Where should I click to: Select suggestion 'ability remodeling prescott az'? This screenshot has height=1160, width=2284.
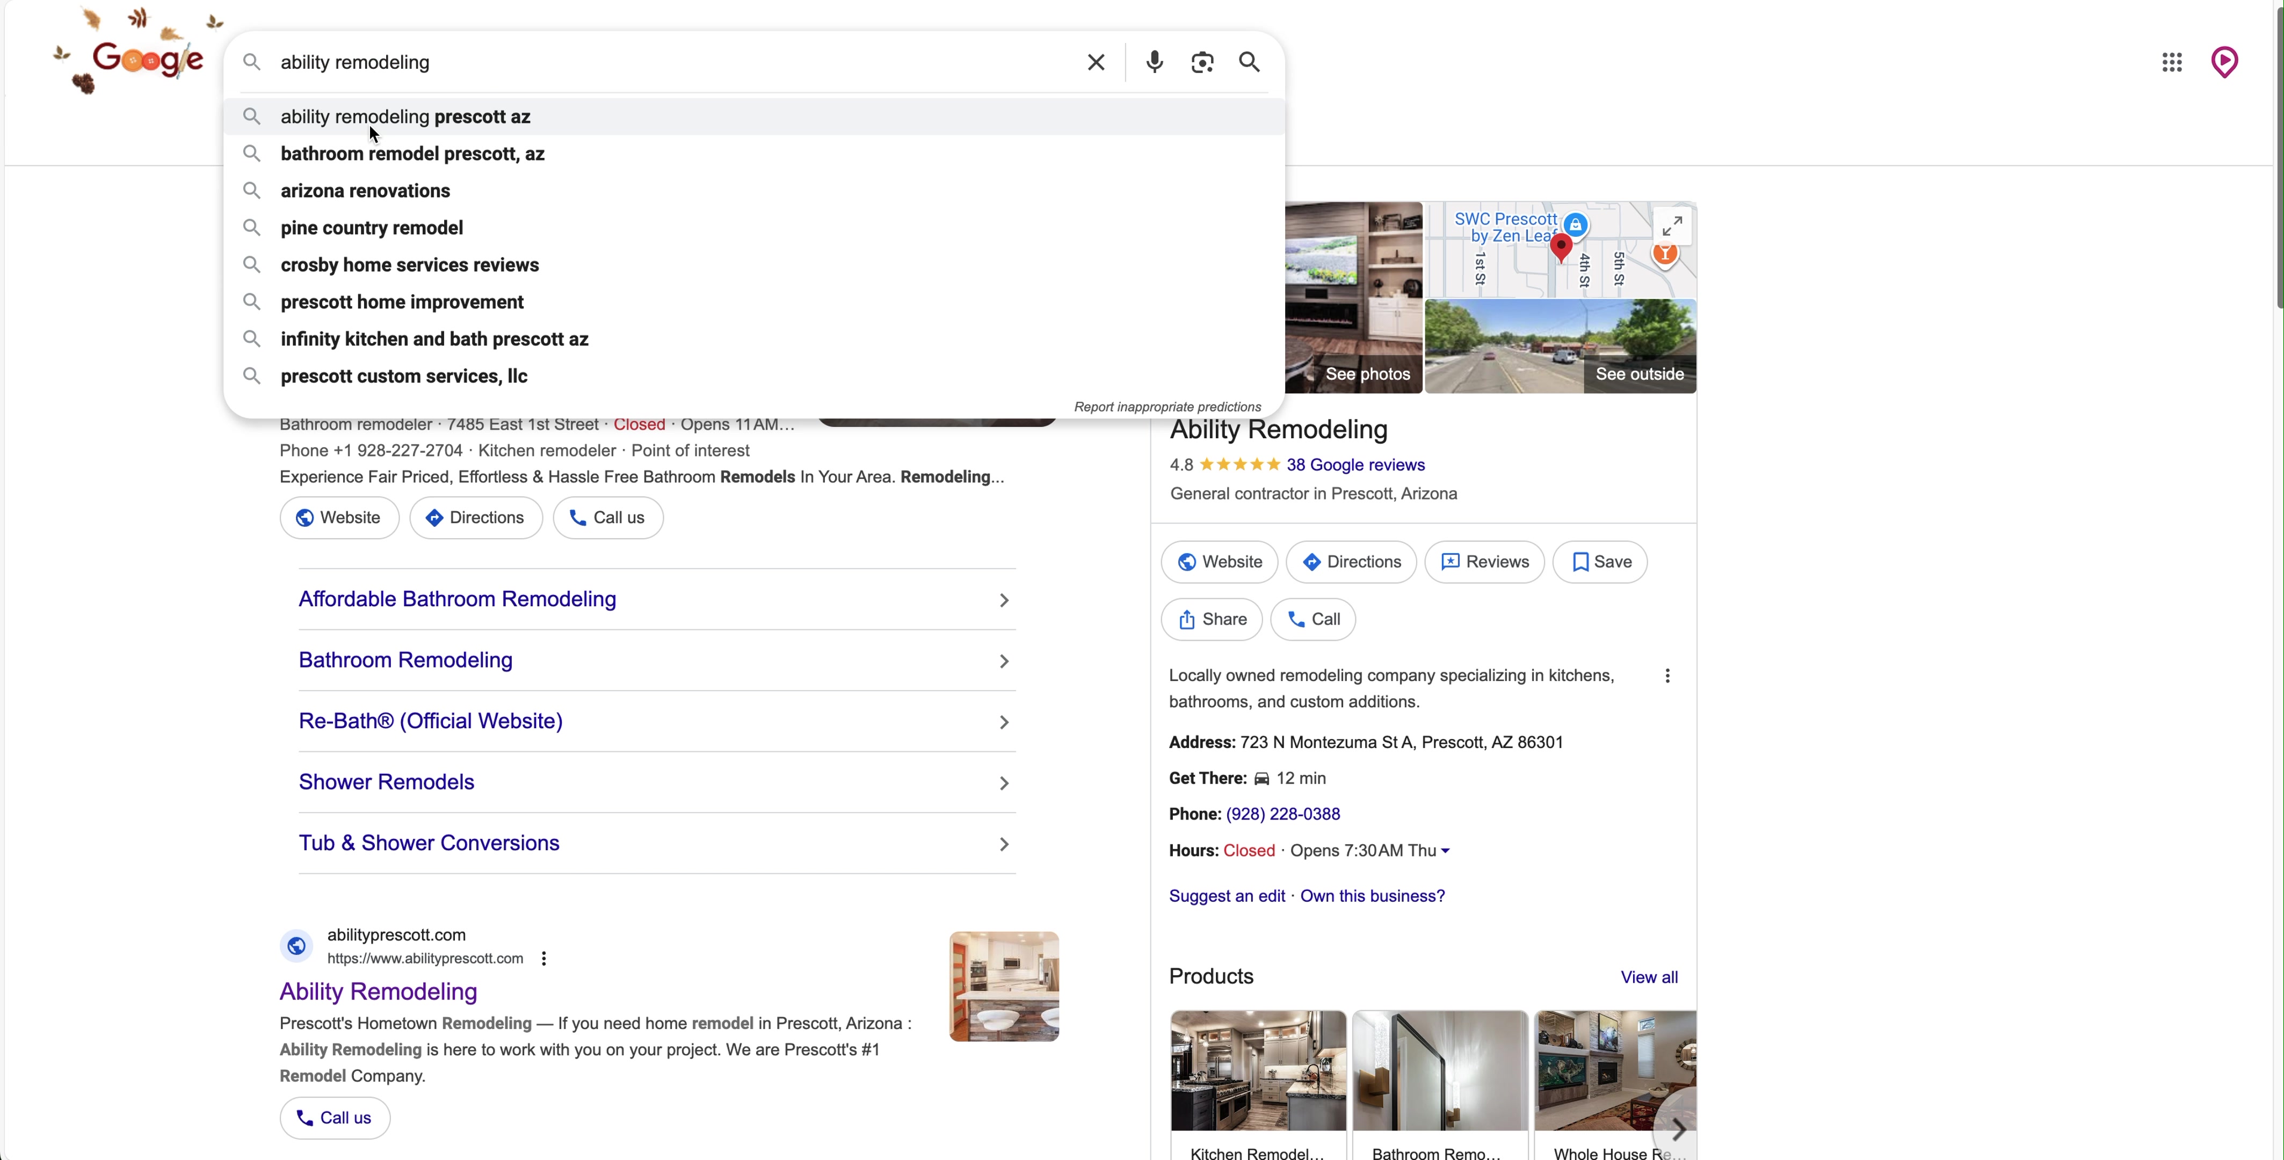point(405,117)
